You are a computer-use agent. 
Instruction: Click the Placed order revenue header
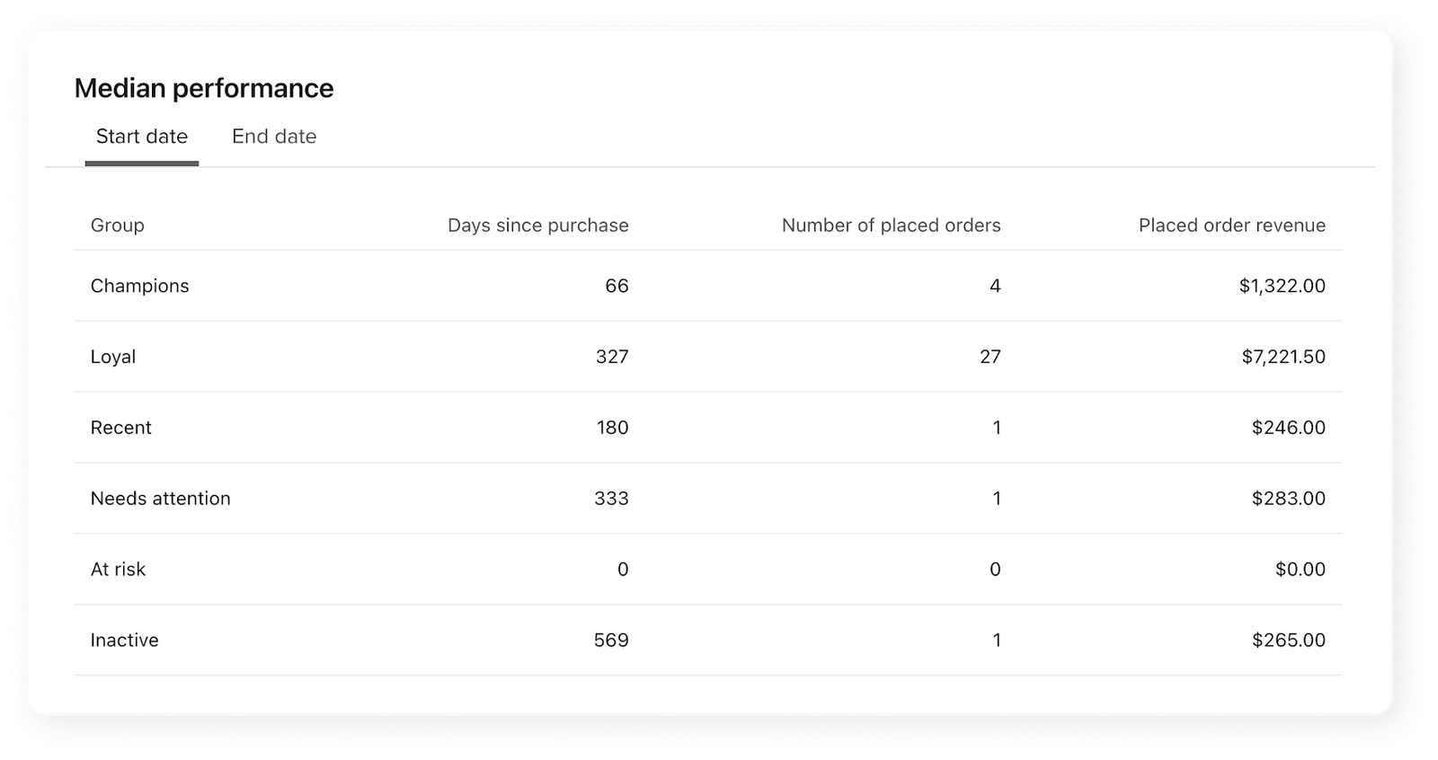tap(1231, 225)
